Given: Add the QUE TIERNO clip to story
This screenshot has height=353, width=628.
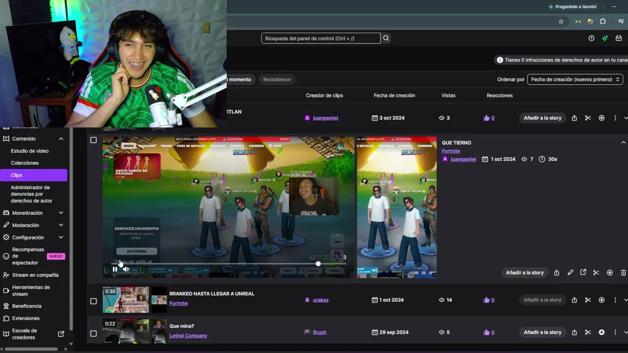Looking at the screenshot, I should pos(524,273).
